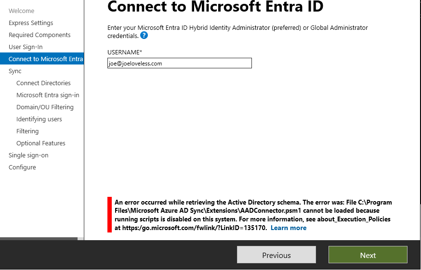
Task: Go back with the Previous button
Action: [276, 255]
